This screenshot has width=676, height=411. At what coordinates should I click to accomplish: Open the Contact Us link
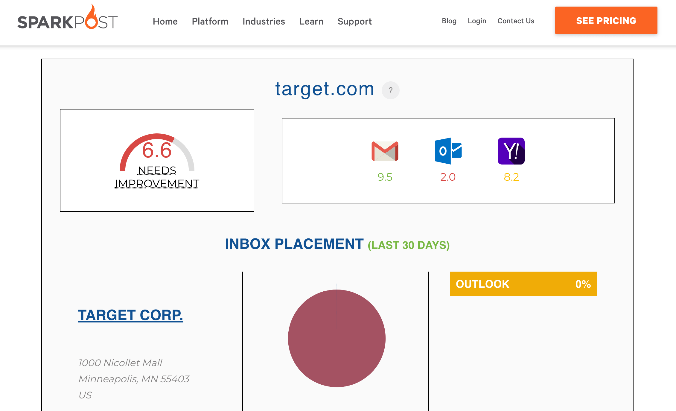(x=516, y=21)
